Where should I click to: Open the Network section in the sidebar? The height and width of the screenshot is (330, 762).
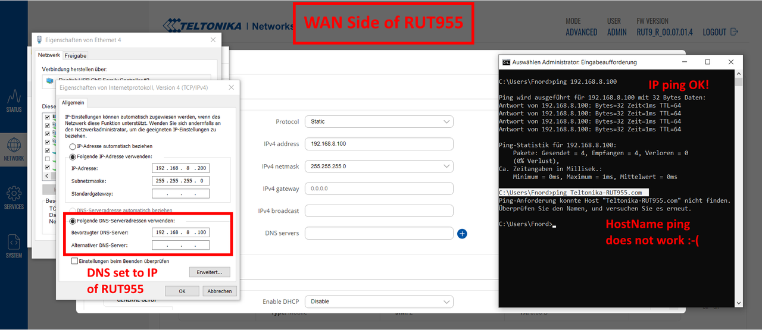click(14, 149)
